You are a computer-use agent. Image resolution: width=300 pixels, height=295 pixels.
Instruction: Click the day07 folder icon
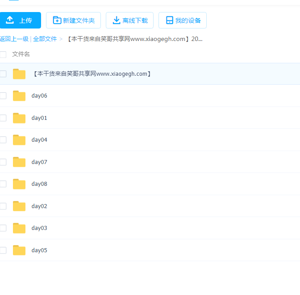[19, 162]
